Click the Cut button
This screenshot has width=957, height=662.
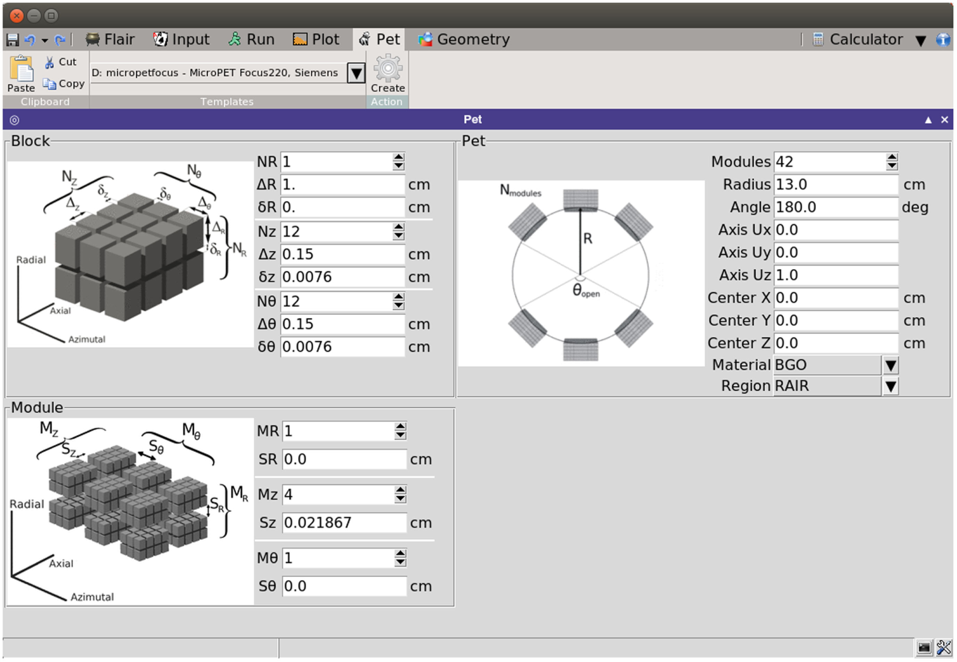point(61,62)
